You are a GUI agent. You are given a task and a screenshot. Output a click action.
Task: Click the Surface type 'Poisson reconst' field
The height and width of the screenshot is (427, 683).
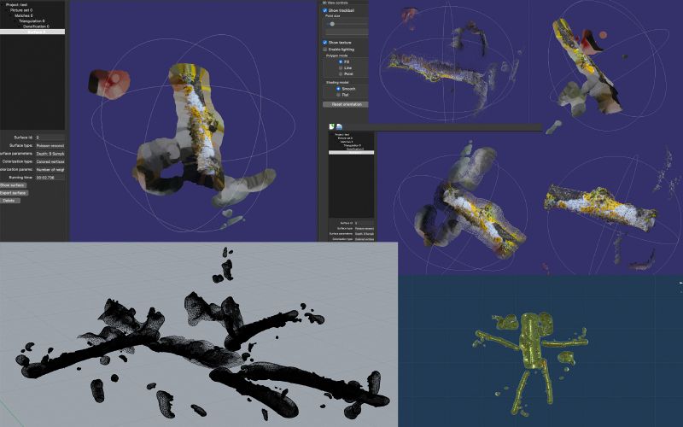[x=50, y=145]
